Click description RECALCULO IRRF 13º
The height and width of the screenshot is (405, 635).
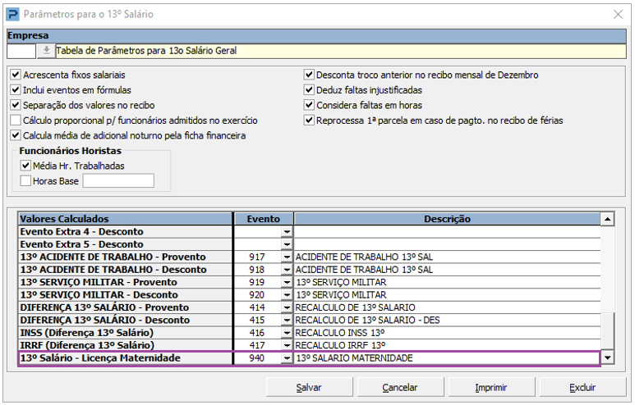340,345
